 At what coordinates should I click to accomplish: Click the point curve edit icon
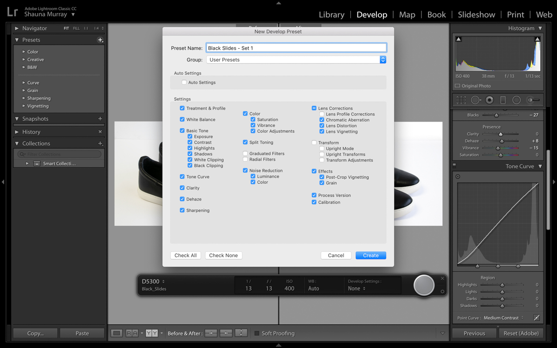click(537, 318)
